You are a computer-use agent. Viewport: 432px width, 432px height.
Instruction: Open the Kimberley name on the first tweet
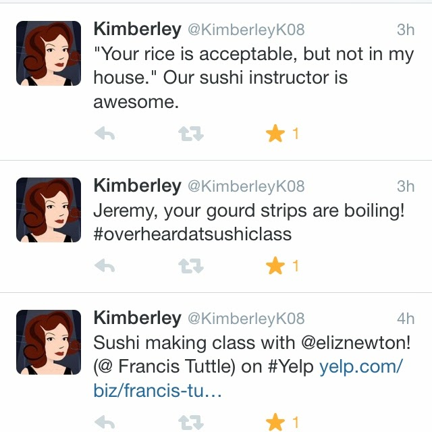(137, 29)
